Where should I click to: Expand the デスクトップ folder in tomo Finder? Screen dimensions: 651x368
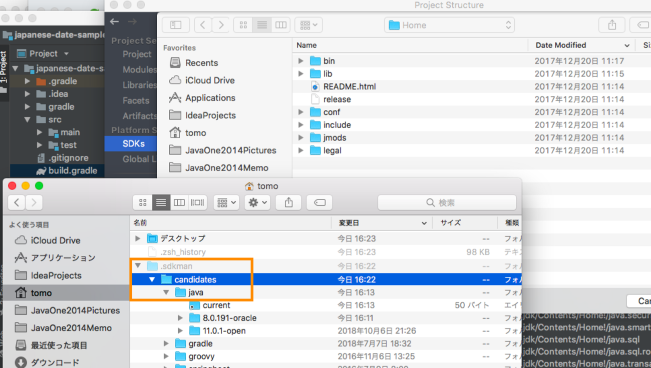138,238
